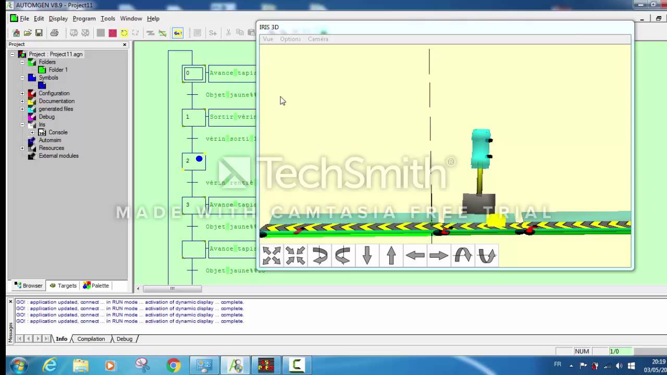Select External modules in project tree
The image size is (667, 375).
[58, 156]
